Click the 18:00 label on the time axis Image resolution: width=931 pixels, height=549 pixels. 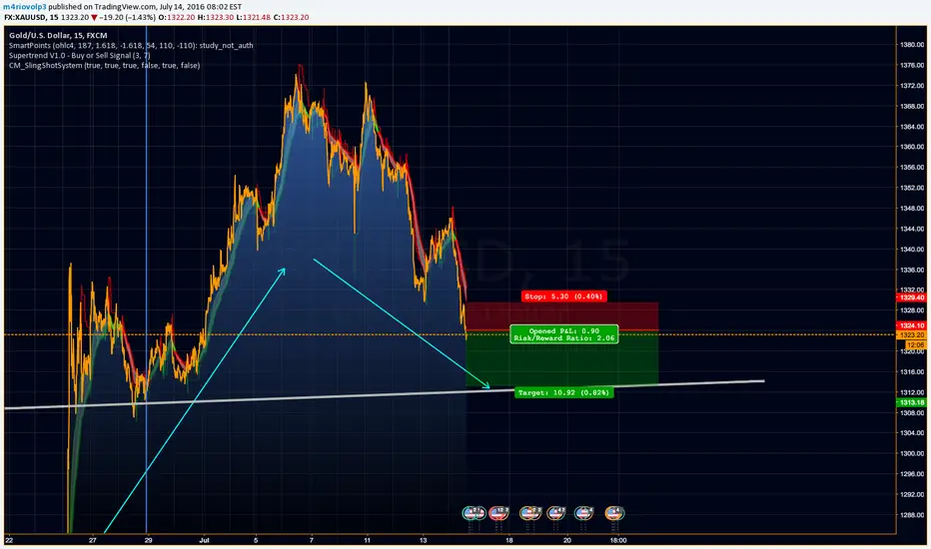[618, 540]
